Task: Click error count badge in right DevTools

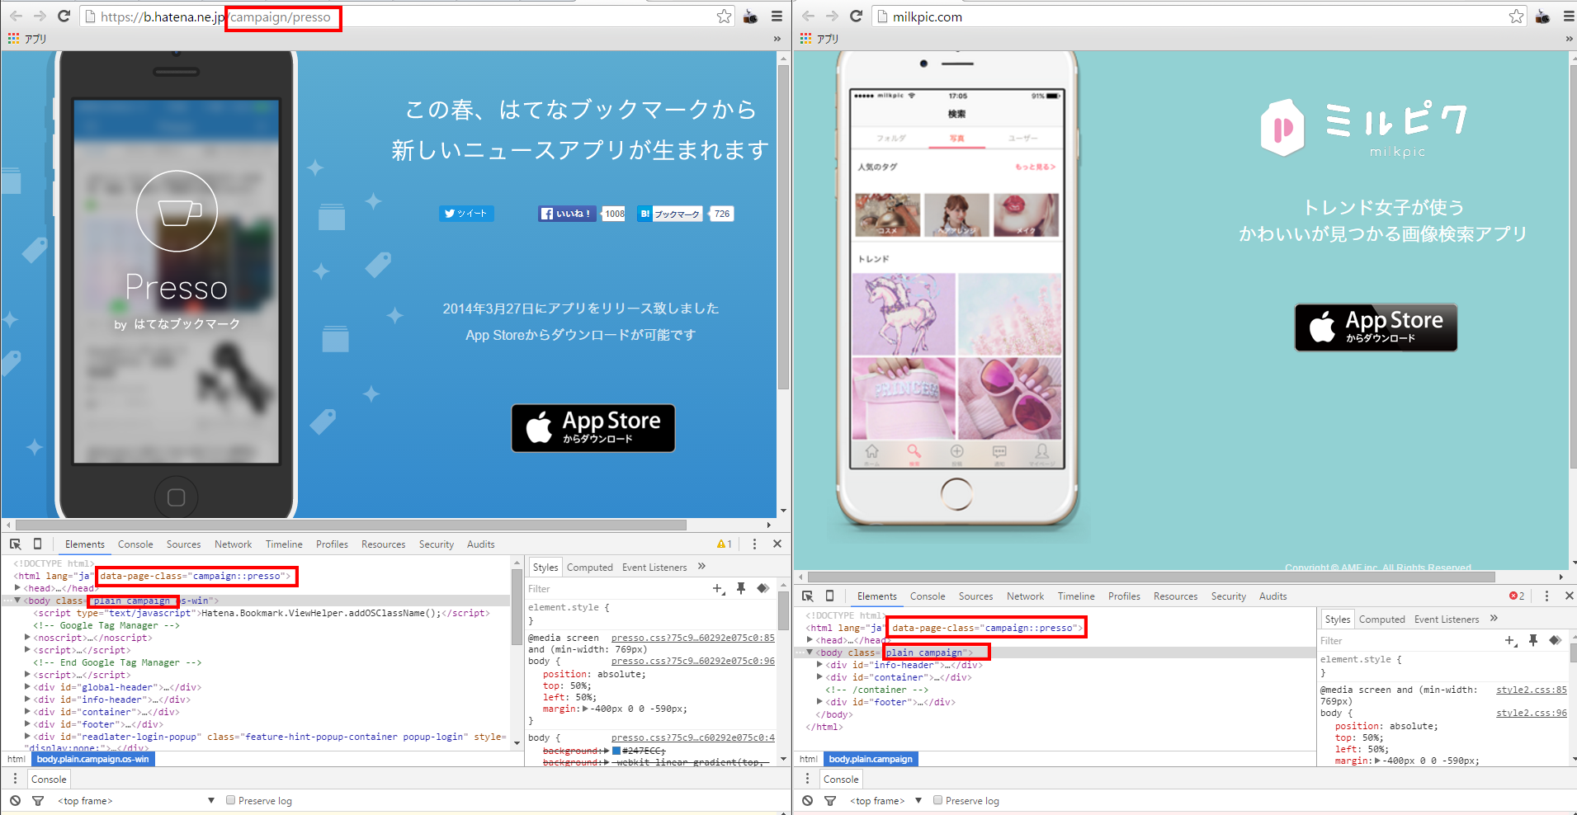Action: pyautogui.click(x=1517, y=596)
